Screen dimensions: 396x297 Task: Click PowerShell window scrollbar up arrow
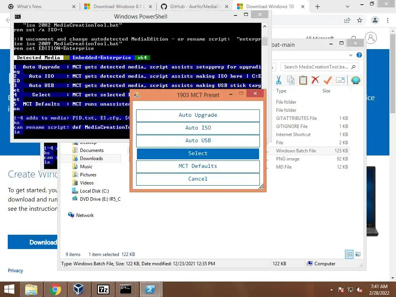(265, 26)
